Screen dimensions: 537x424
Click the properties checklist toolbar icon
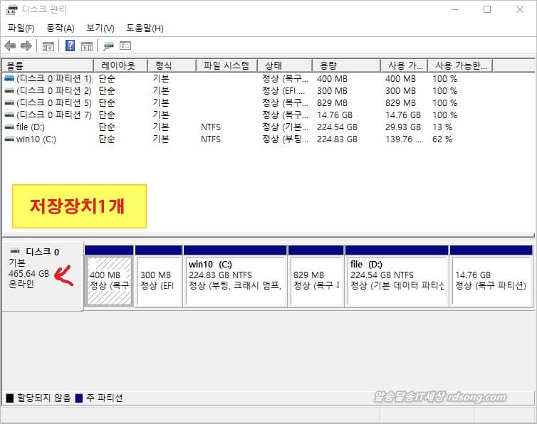(x=125, y=46)
